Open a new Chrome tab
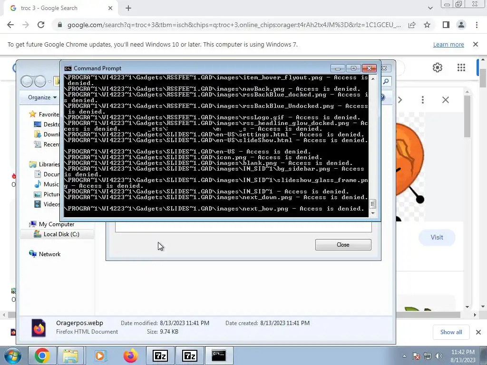 pos(128,8)
